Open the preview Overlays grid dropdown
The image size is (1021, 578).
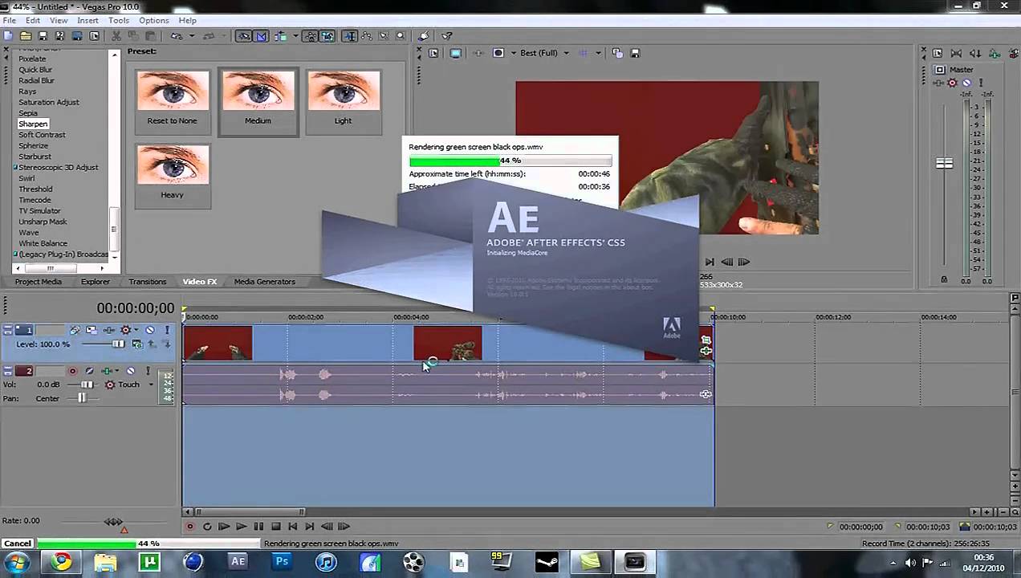[x=597, y=53]
